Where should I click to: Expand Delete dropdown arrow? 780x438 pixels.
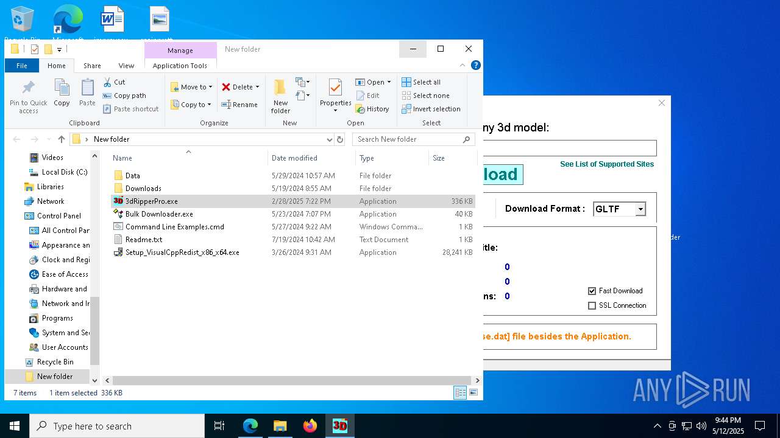pos(257,87)
